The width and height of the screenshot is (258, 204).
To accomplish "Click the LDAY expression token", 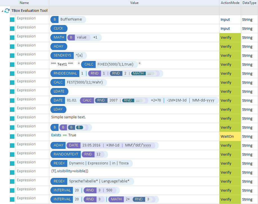I will [58, 109].
